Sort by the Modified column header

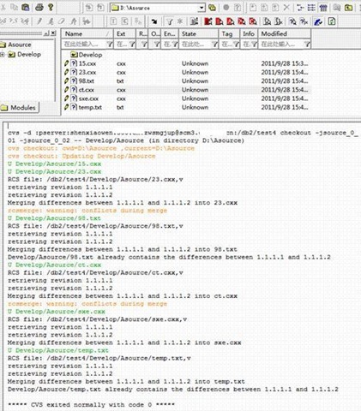point(285,33)
